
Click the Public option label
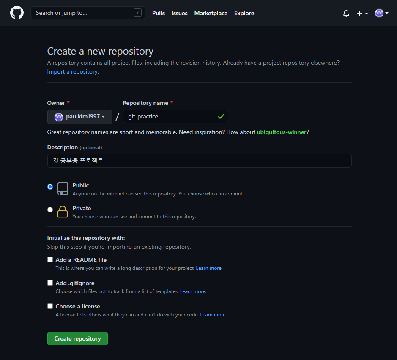[80, 185]
